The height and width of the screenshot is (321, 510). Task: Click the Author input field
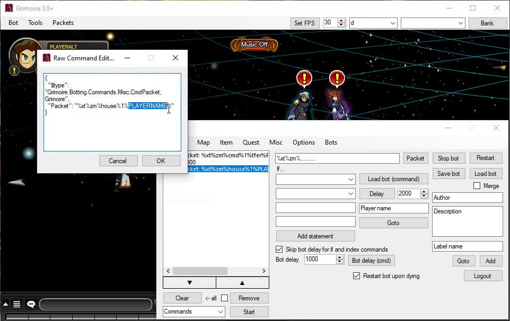[468, 198]
